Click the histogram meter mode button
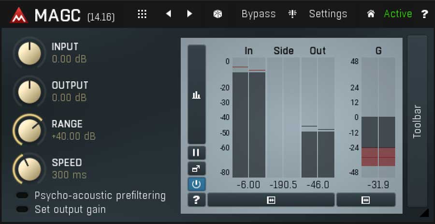The height and width of the screenshot is (224, 435). pos(196,95)
